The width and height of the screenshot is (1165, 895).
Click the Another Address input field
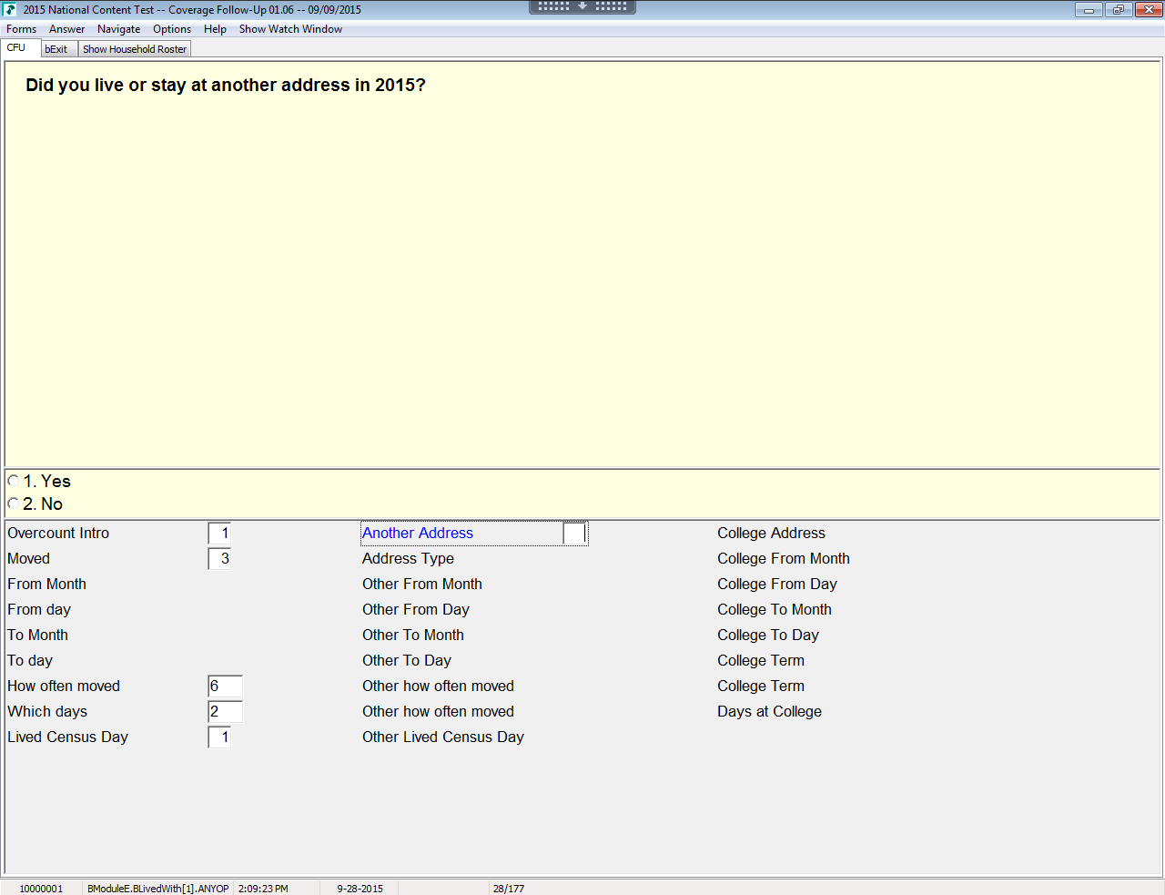tap(574, 534)
